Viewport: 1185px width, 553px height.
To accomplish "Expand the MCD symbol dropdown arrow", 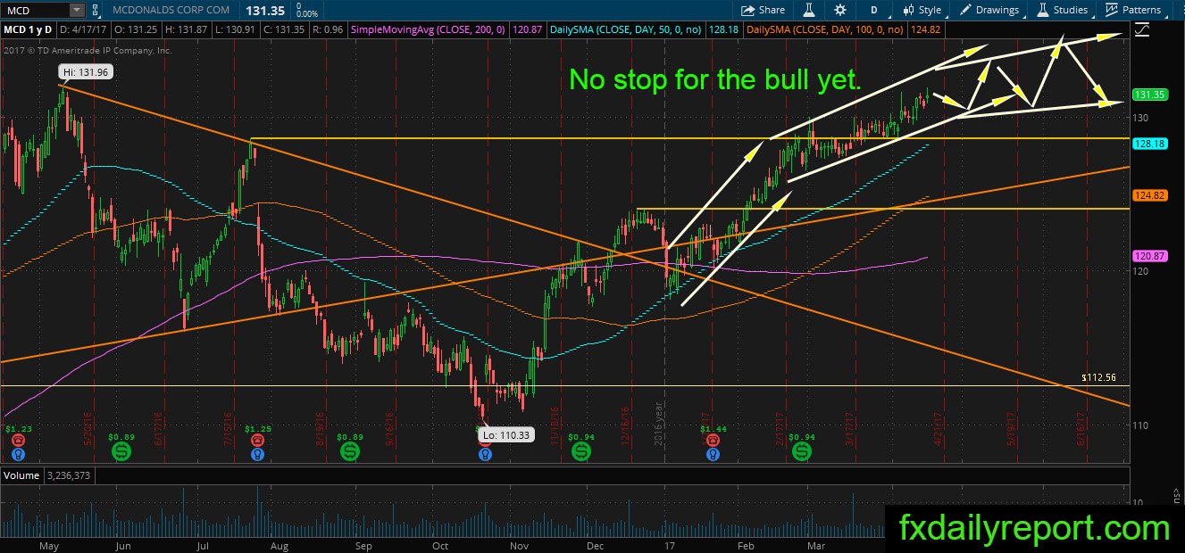I will pos(77,10).
